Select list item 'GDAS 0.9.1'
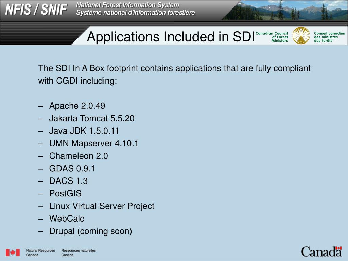This screenshot has width=348, height=261. [72, 169]
